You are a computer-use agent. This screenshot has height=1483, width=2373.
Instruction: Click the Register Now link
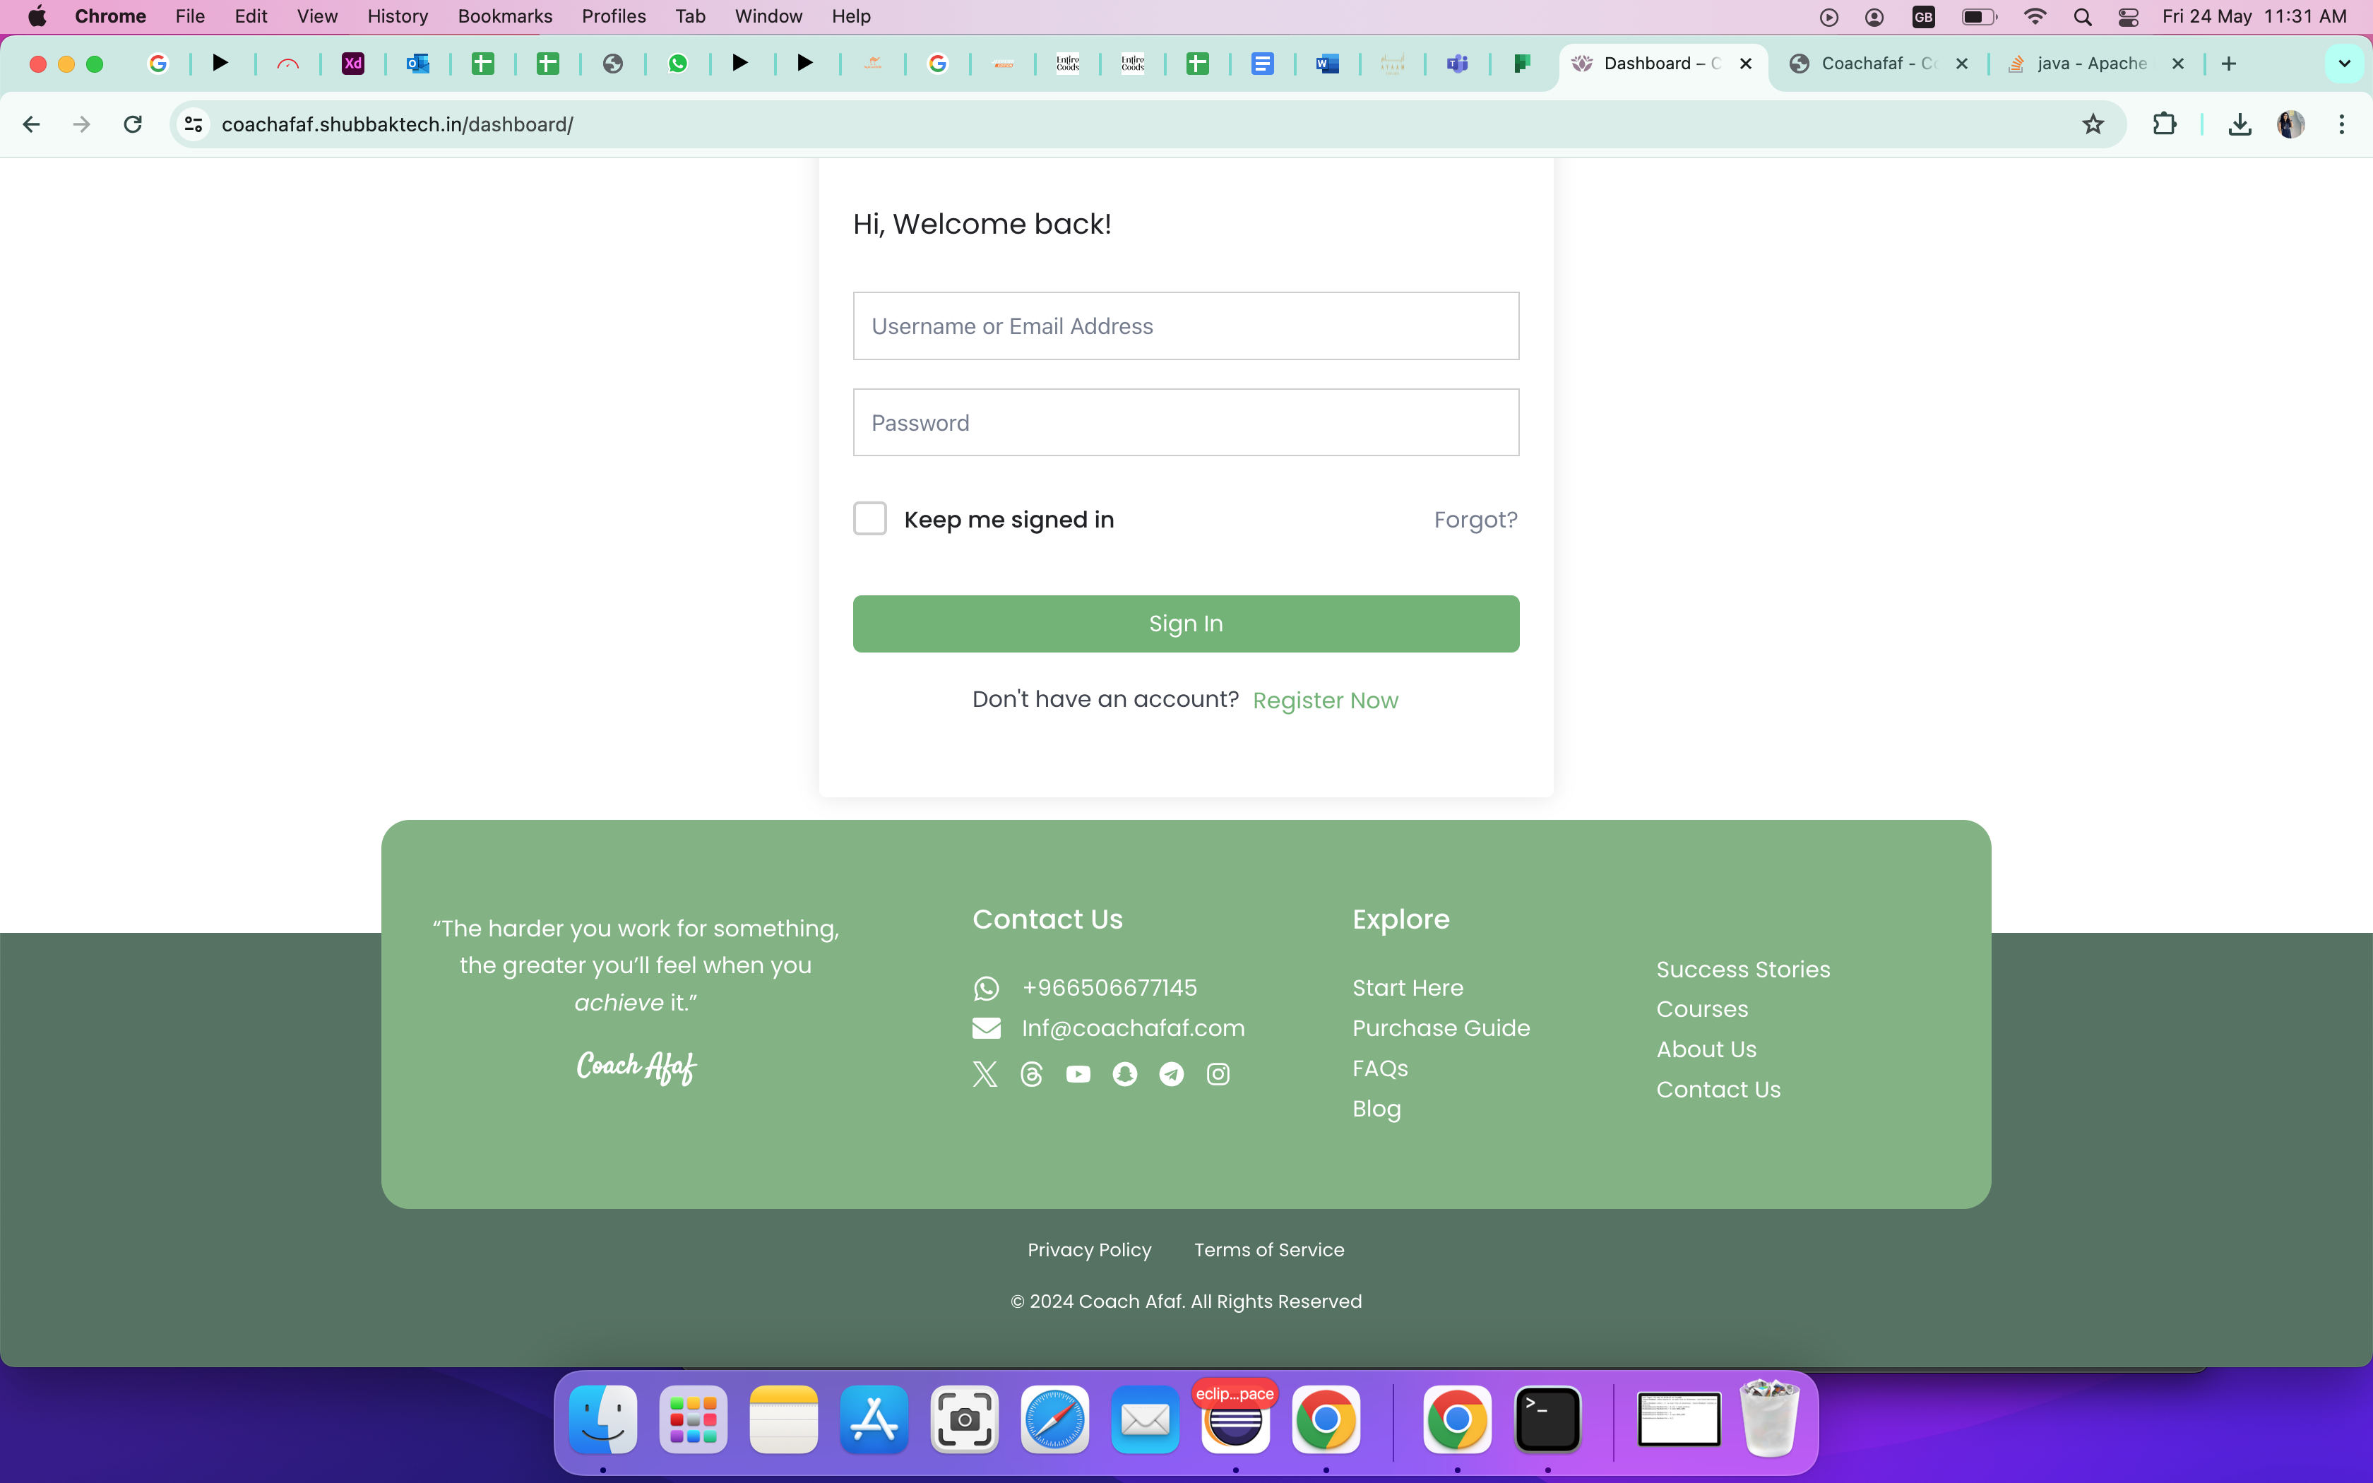tap(1325, 701)
